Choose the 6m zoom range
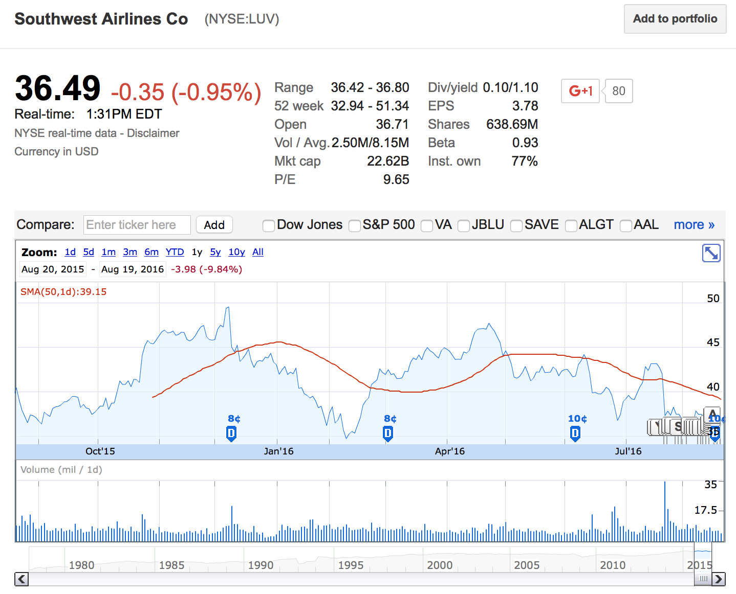Image resolution: width=736 pixels, height=594 pixels. pos(151,252)
